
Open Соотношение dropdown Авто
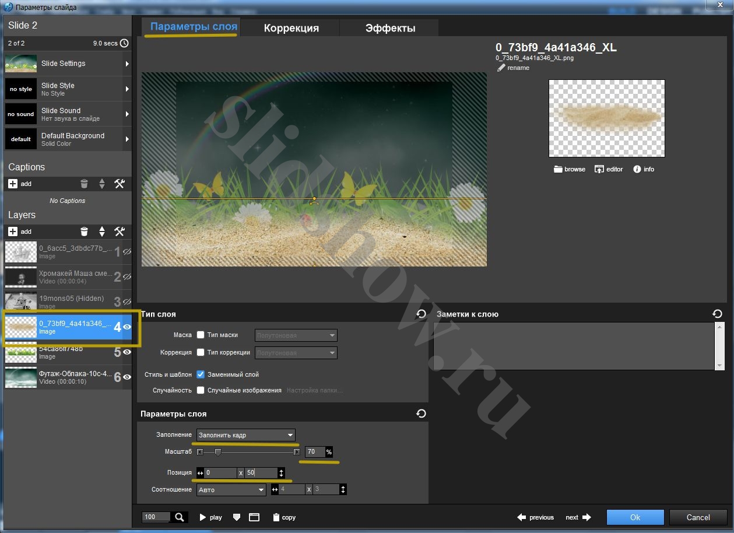[231, 490]
